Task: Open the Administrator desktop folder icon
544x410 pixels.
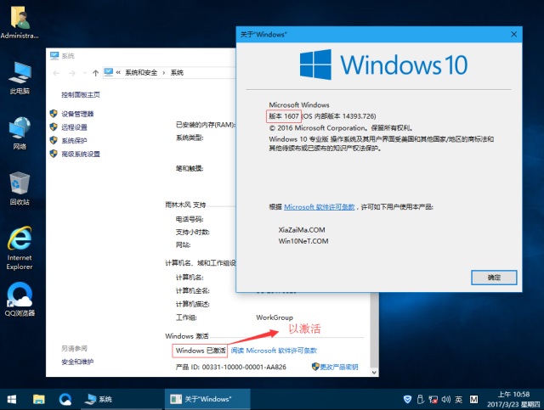Action: 20,20
